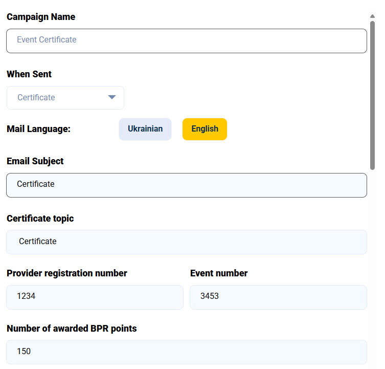
Task: Focus the Campaign Name input field
Action: [186, 41]
